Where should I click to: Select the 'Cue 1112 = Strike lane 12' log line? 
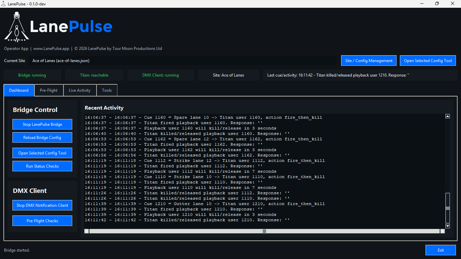tap(205, 161)
